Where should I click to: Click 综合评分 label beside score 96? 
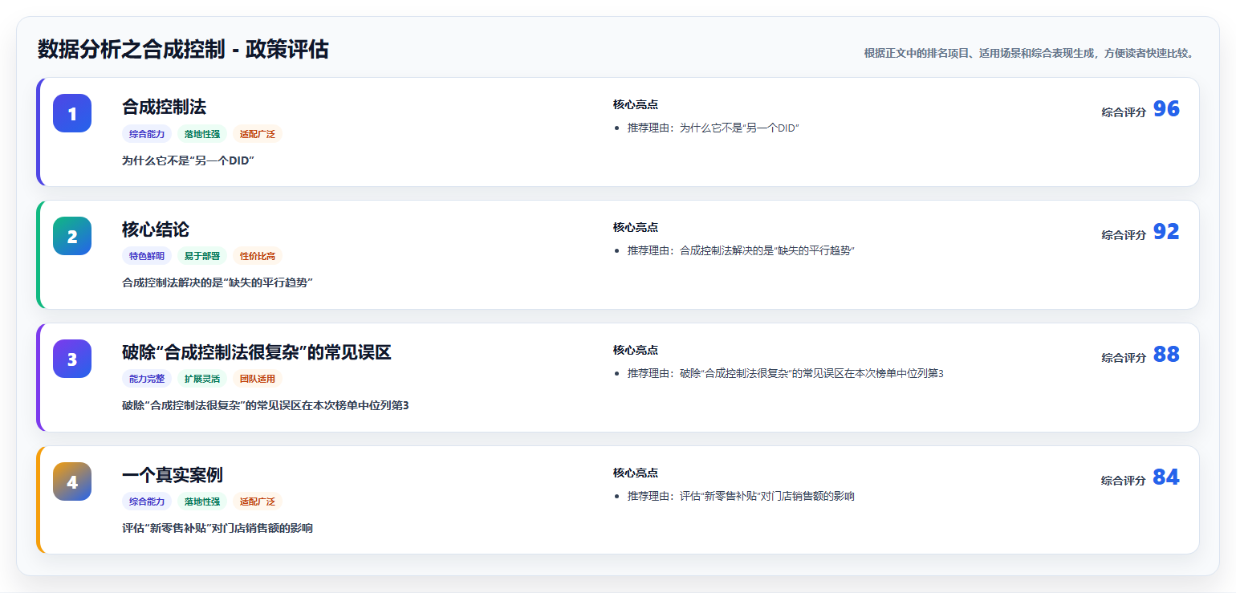(x=1124, y=112)
